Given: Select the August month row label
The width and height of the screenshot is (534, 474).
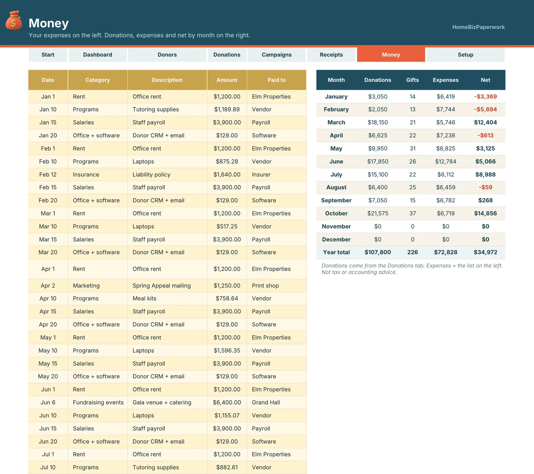Looking at the screenshot, I should coord(336,188).
